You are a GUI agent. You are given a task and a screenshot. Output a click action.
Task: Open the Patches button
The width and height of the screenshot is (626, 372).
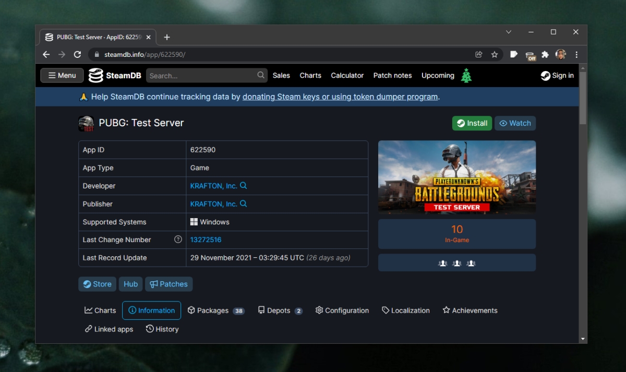169,284
